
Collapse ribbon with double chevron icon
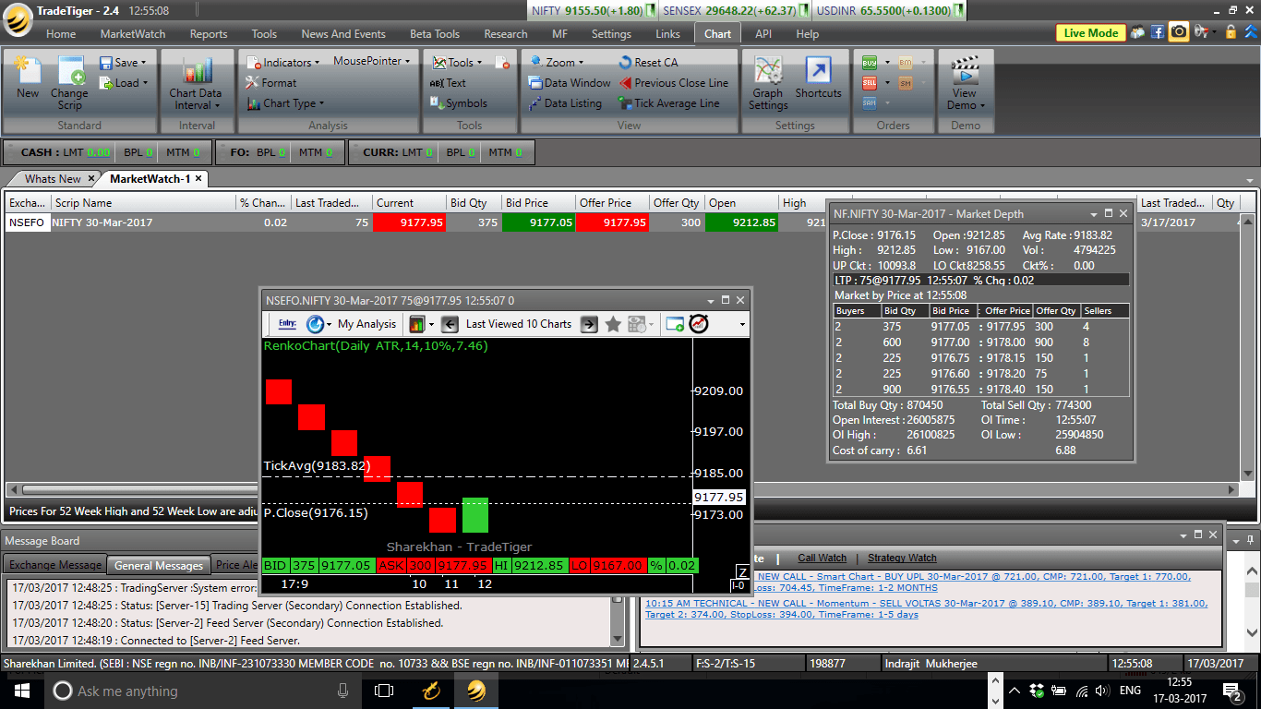[x=1251, y=31]
